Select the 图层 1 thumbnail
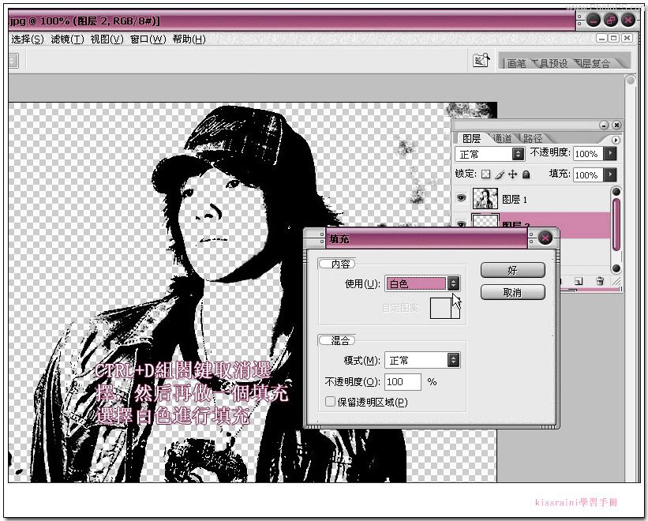The width and height of the screenshot is (648, 521). coord(485,198)
